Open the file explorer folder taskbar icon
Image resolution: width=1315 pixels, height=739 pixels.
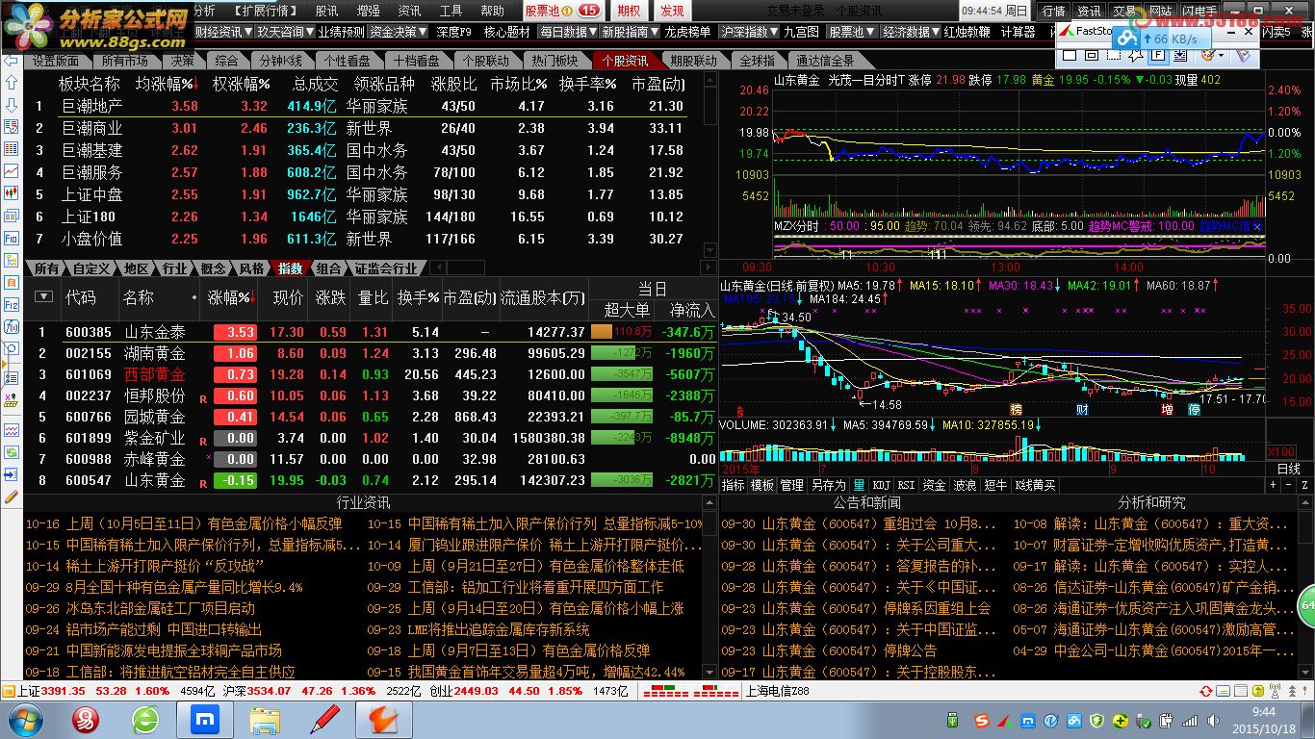[x=264, y=719]
